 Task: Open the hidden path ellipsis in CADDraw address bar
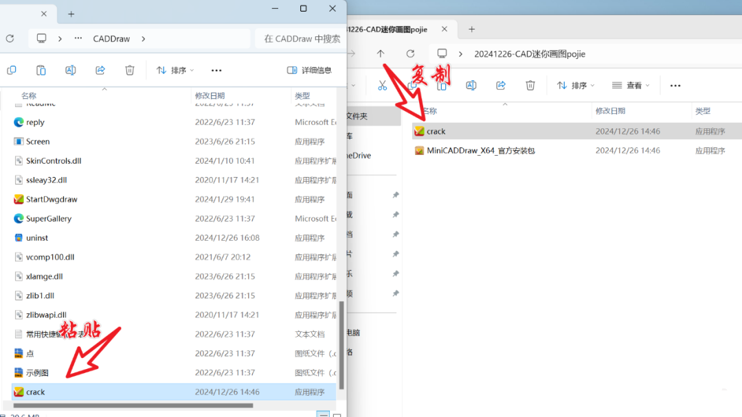click(x=78, y=38)
